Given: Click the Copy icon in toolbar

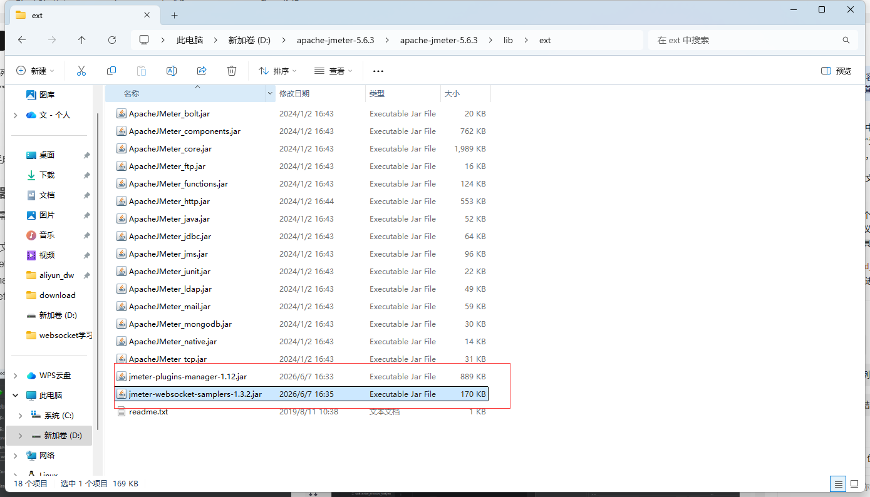Looking at the screenshot, I should point(111,71).
